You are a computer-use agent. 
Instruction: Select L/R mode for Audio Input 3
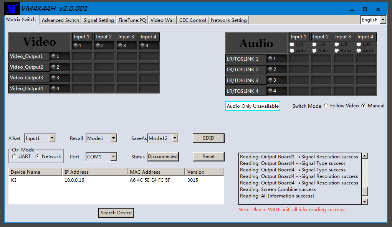(337, 44)
